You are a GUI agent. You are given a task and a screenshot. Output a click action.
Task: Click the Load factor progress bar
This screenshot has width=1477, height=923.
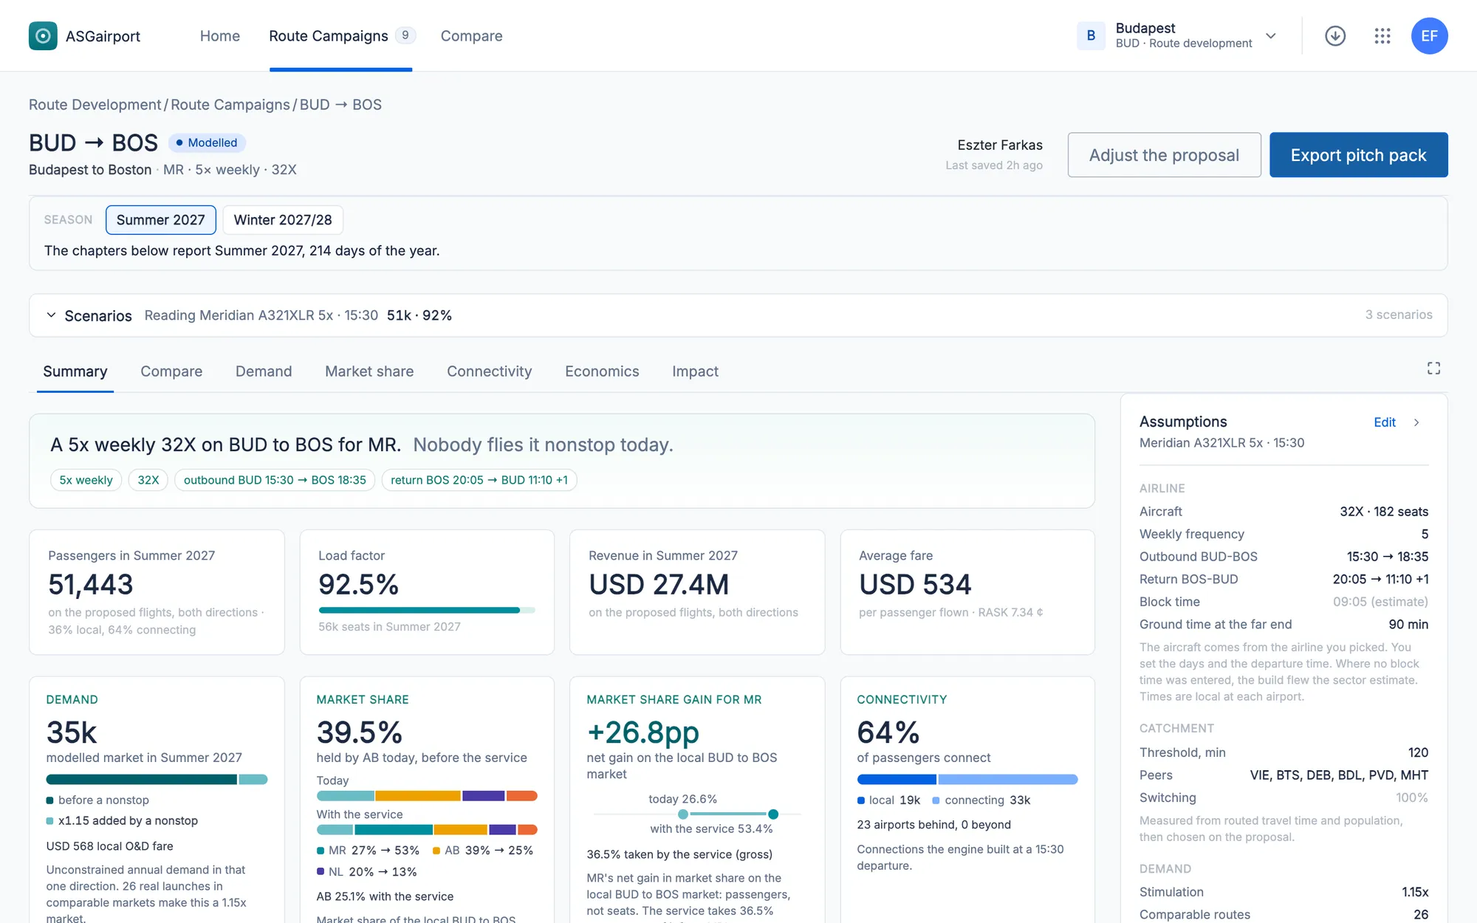(427, 610)
